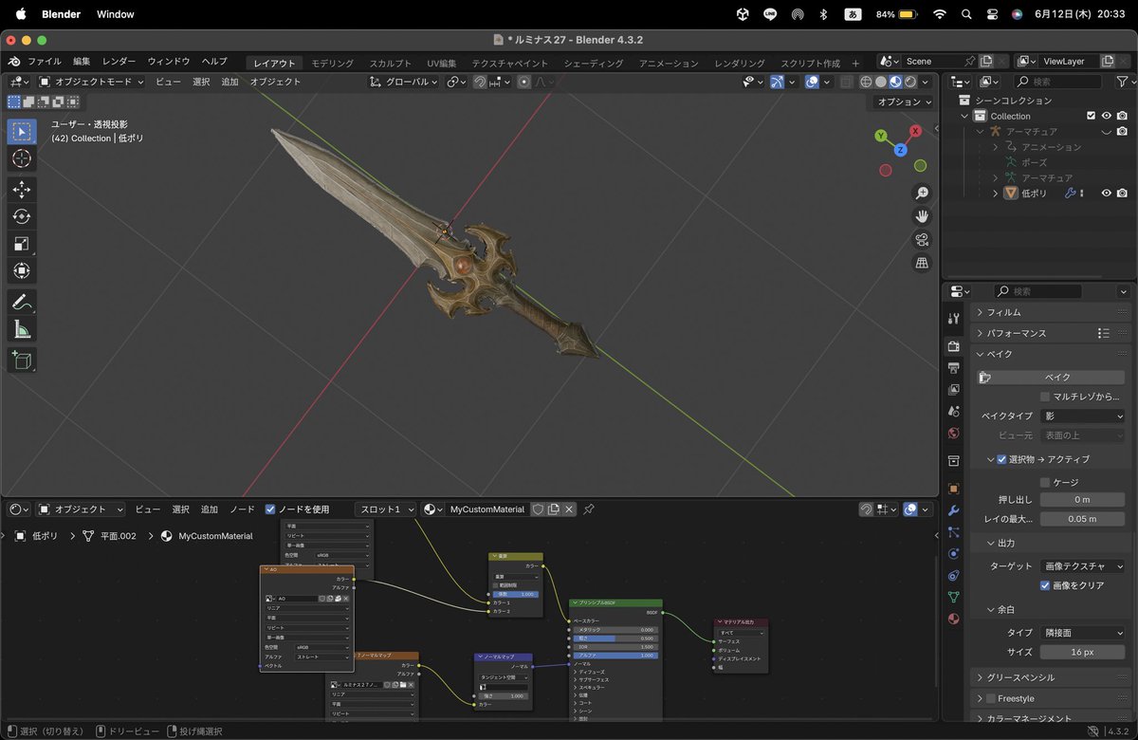
Task: Open the Edit menu
Action: [x=83, y=62]
